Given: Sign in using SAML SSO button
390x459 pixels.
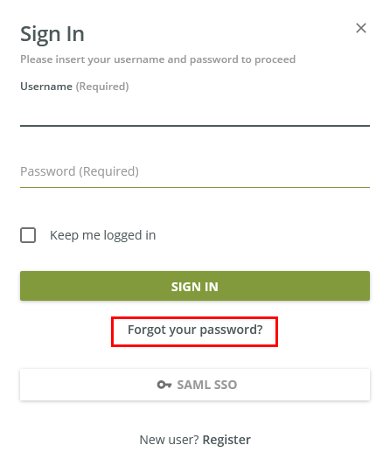Looking at the screenshot, I should [x=195, y=385].
